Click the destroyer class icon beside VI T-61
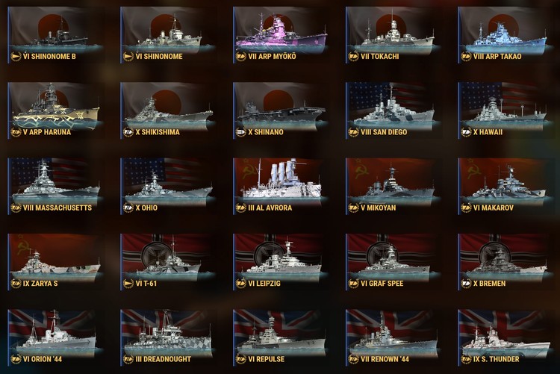560x374 pixels. 128,284
